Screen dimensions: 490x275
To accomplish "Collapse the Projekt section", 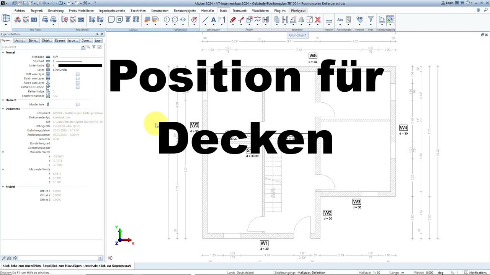I will (x=3, y=187).
